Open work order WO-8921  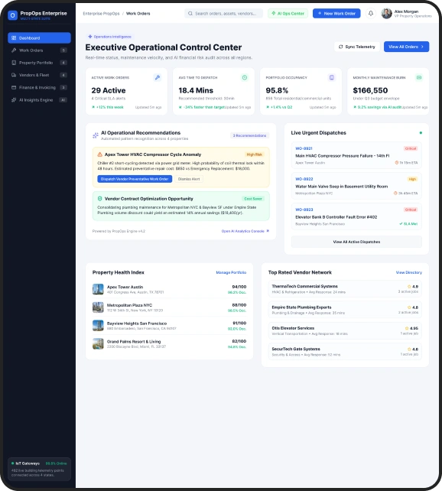tap(356, 155)
